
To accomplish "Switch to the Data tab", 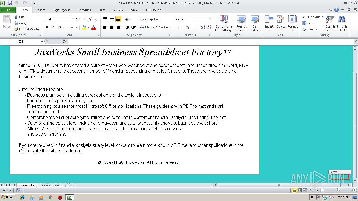I will coord(102,10).
